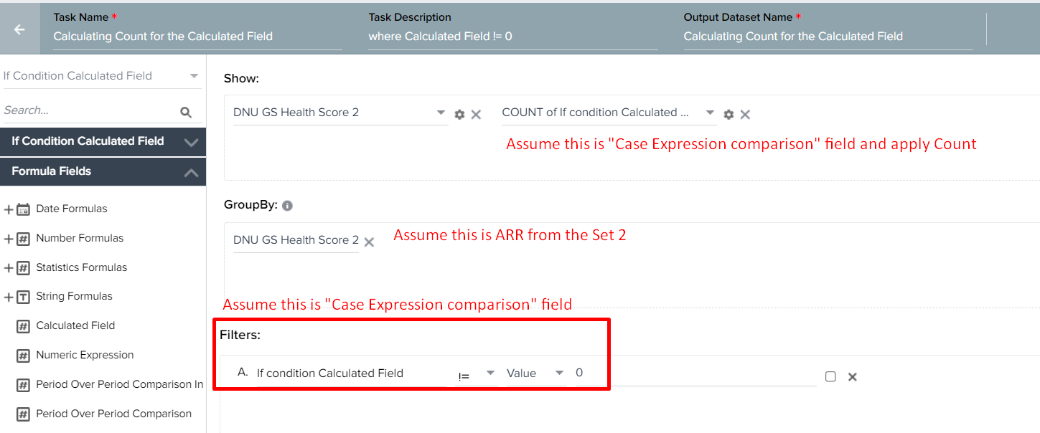
Task: Click the Filters heading
Action: [x=240, y=335]
